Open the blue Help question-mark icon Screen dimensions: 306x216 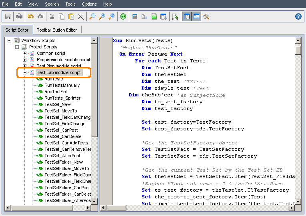coord(298,16)
